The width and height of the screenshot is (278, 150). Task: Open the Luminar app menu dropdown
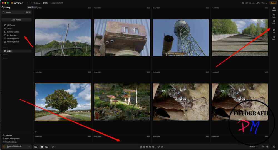coord(18,3)
